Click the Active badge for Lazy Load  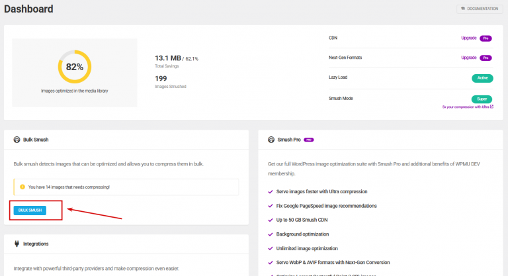482,78
